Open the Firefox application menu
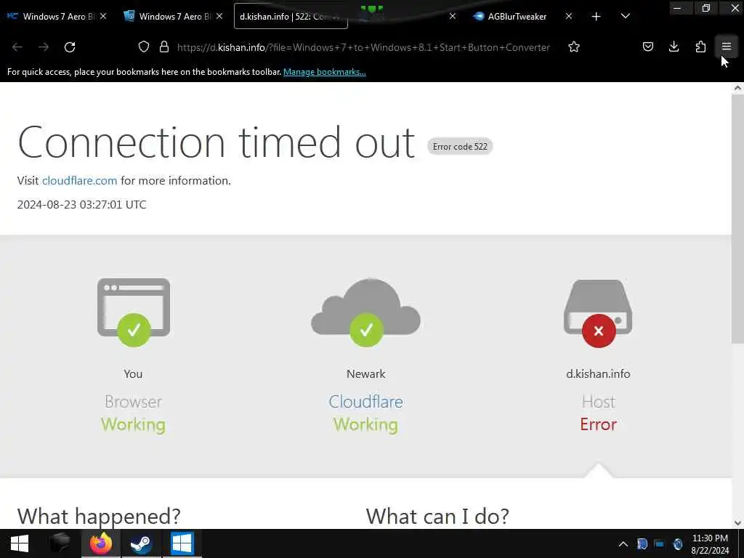This screenshot has width=744, height=558. coord(727,46)
